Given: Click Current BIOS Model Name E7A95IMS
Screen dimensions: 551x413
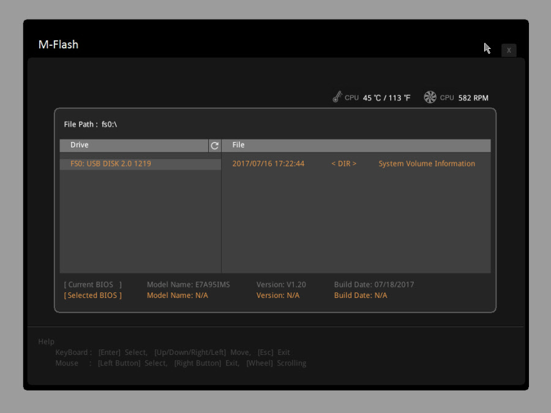Looking at the screenshot, I should (189, 285).
